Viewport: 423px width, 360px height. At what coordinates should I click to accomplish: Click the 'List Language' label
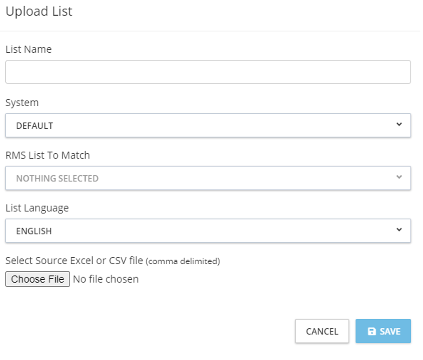(x=37, y=208)
